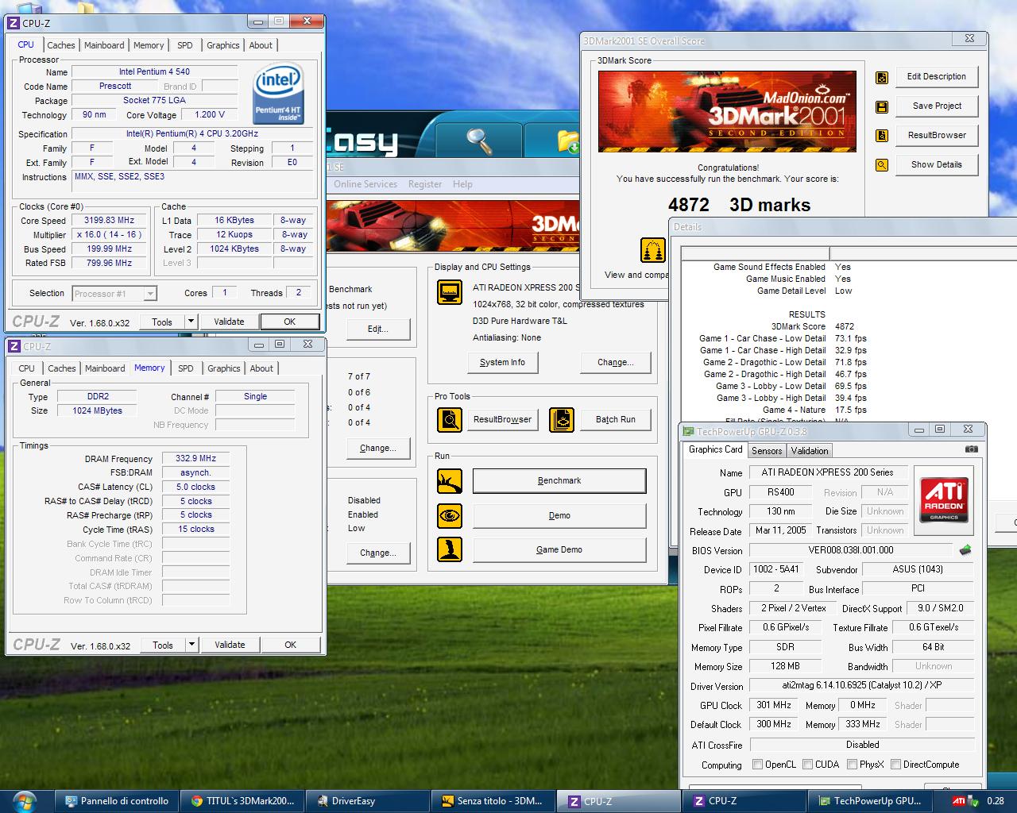Click the eye Demo icon in the Run section

coord(450,515)
